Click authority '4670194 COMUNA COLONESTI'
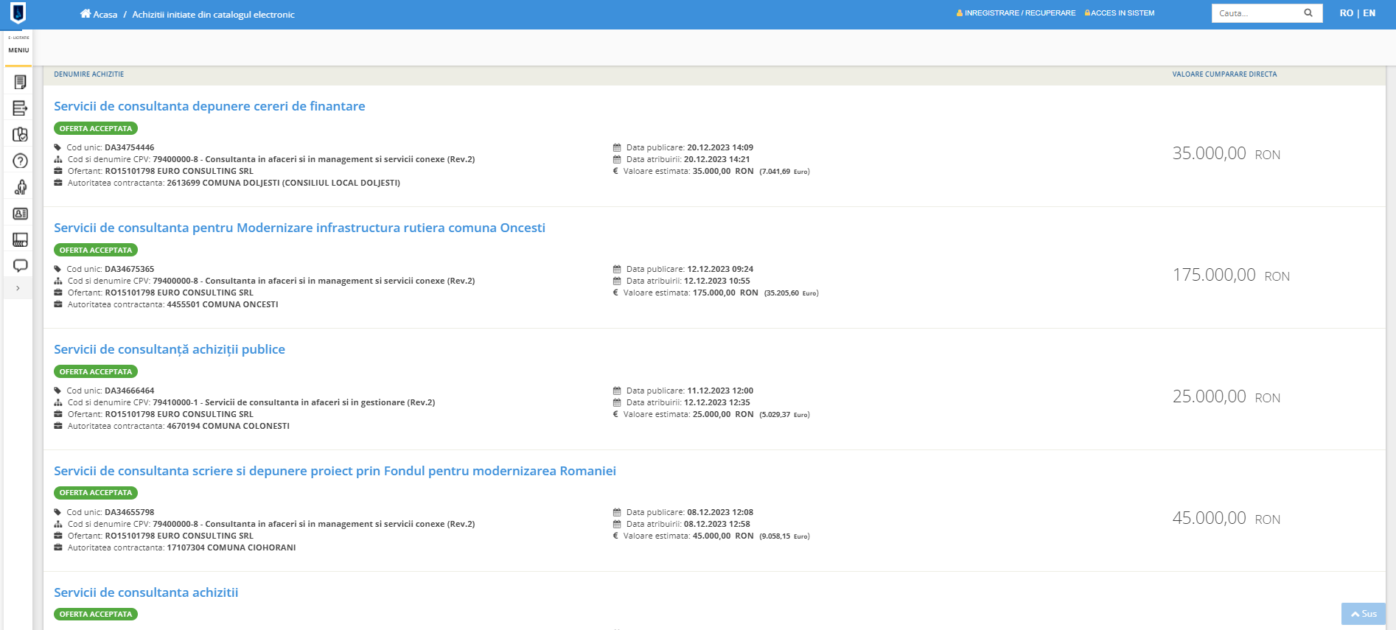Screen dimensions: 1396x630 [x=228, y=426]
